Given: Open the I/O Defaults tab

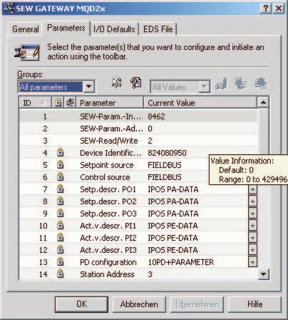Looking at the screenshot, I should tap(114, 29).
